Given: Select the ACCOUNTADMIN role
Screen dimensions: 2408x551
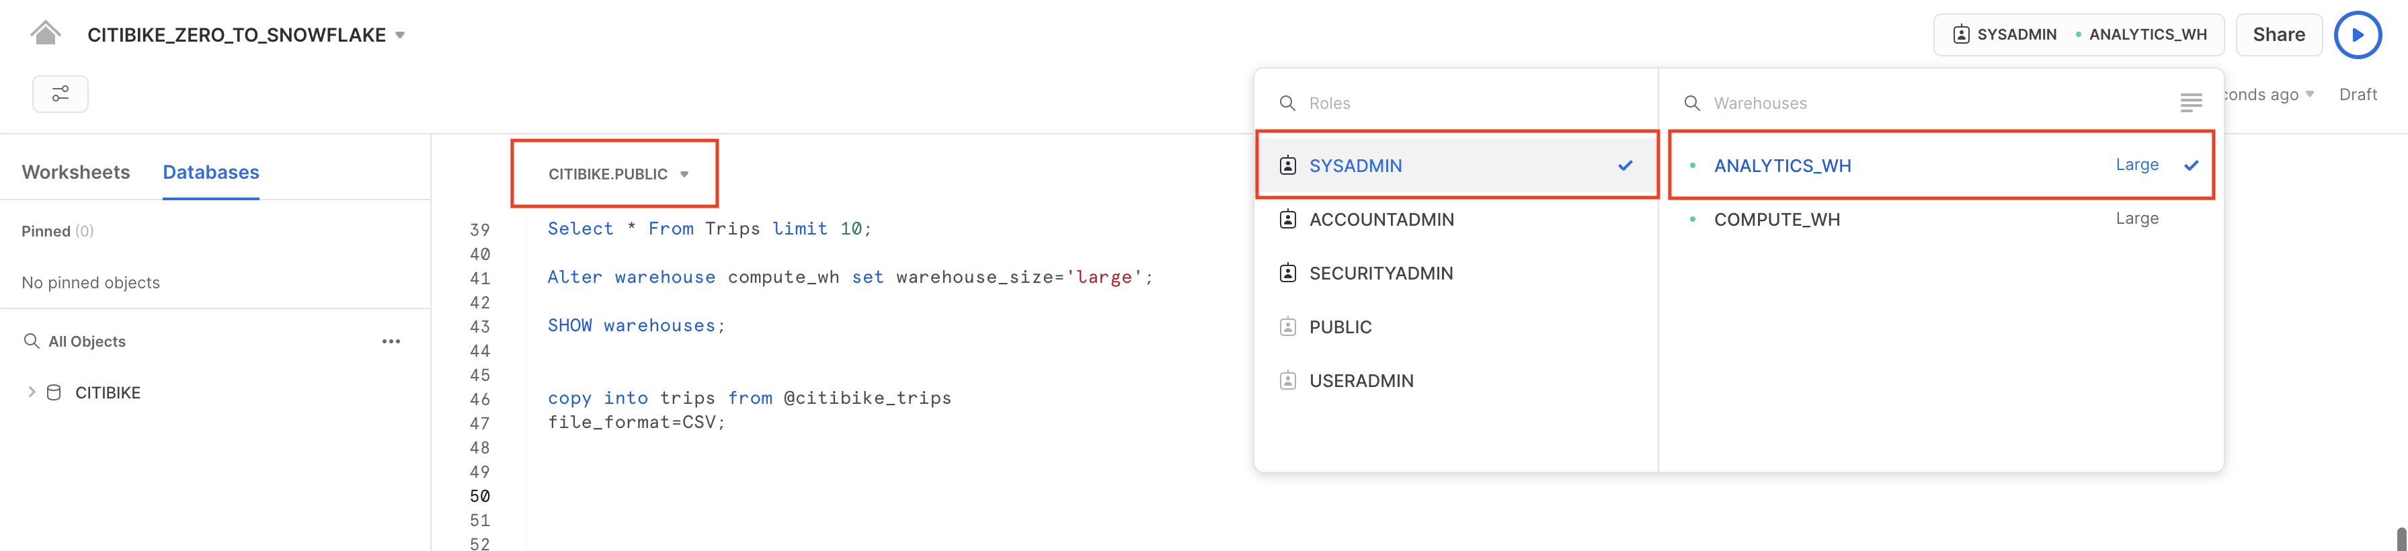Looking at the screenshot, I should coord(1456,220).
